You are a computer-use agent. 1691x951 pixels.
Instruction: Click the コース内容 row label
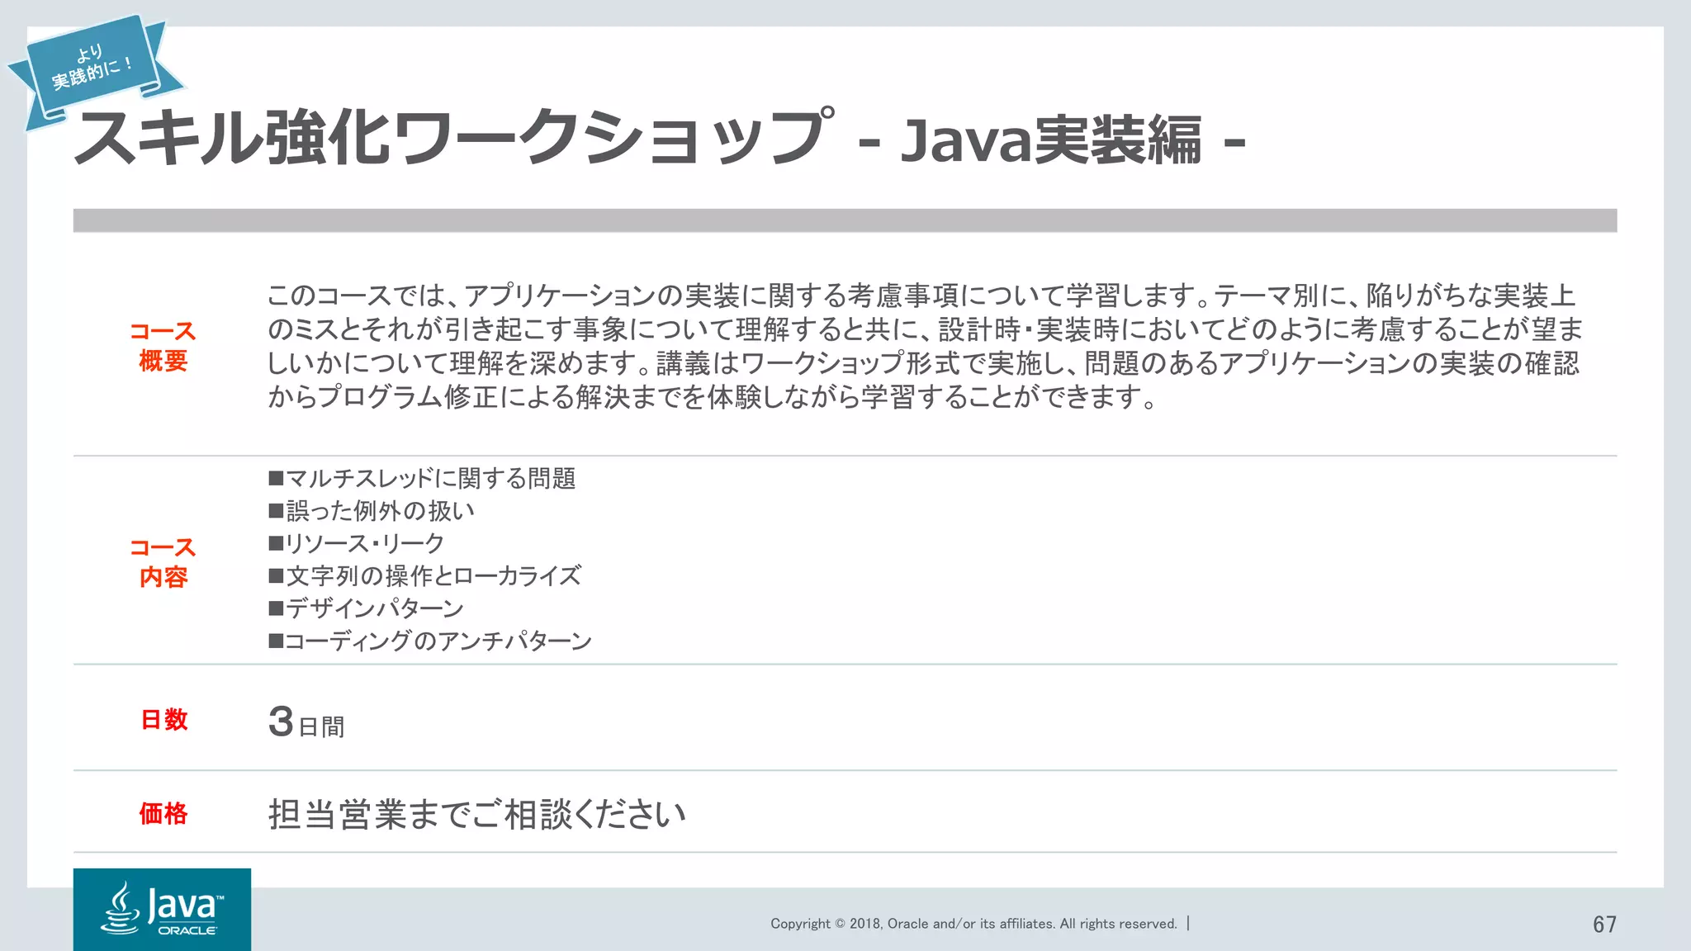(x=163, y=562)
